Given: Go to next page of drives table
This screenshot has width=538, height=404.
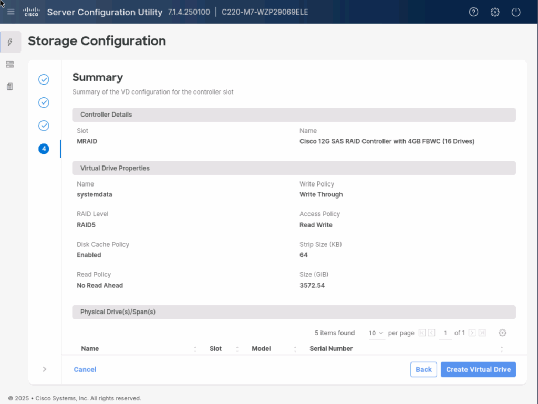Looking at the screenshot, I should [x=472, y=333].
